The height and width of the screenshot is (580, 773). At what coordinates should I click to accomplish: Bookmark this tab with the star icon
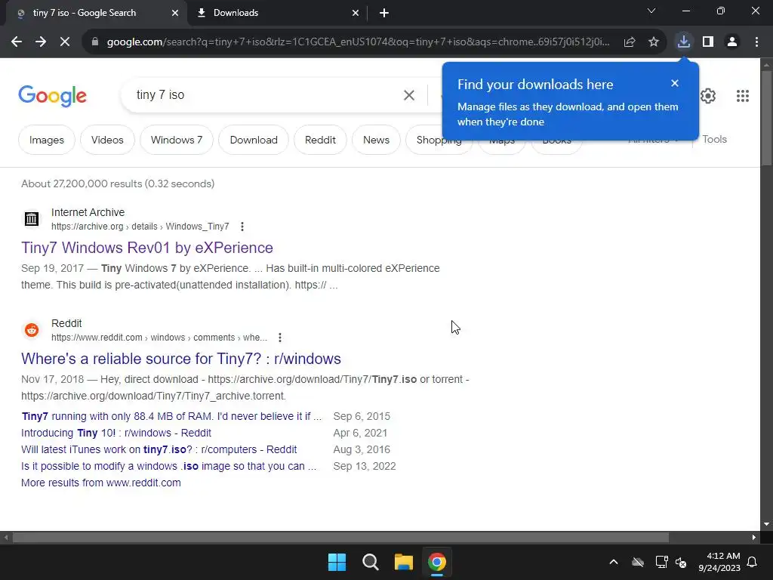(x=654, y=42)
